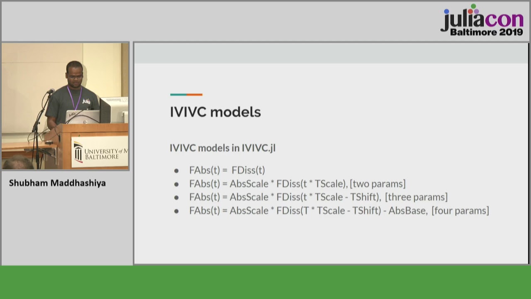The image size is (531, 299).
Task: Click the speaker name Shubham Maddhashiya
Action: coord(57,183)
